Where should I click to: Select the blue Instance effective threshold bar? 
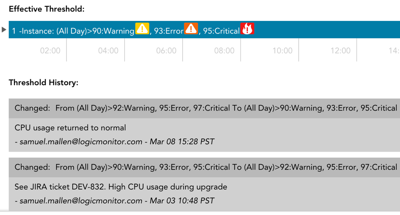(204, 29)
